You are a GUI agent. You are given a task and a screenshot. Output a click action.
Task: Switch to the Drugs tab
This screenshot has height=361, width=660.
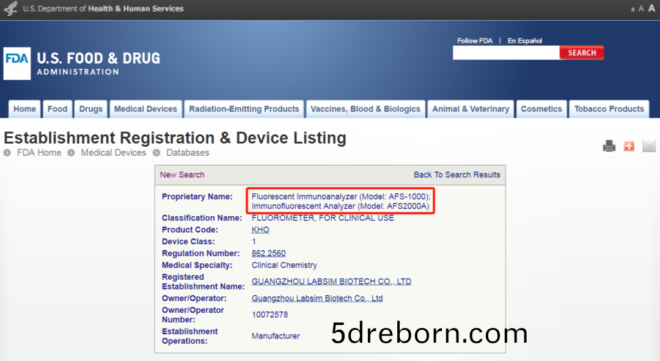click(91, 109)
